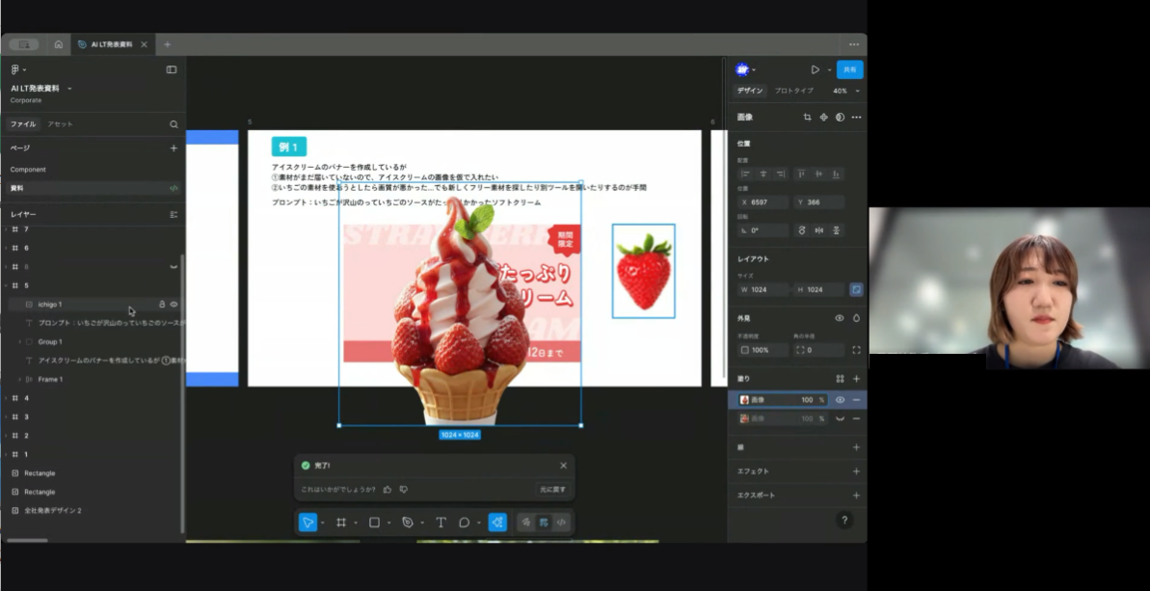Click thumbs up on the result
1150x591 pixels.
(388, 489)
